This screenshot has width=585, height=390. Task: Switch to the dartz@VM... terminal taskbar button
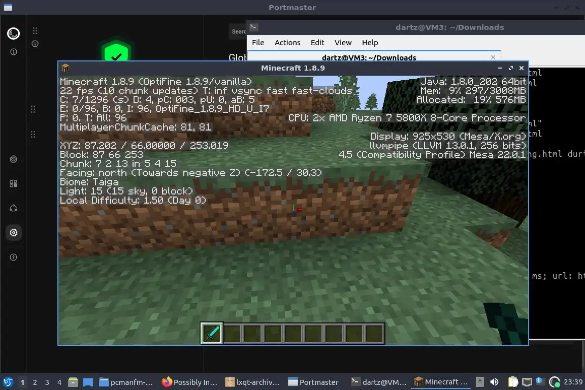(379, 382)
